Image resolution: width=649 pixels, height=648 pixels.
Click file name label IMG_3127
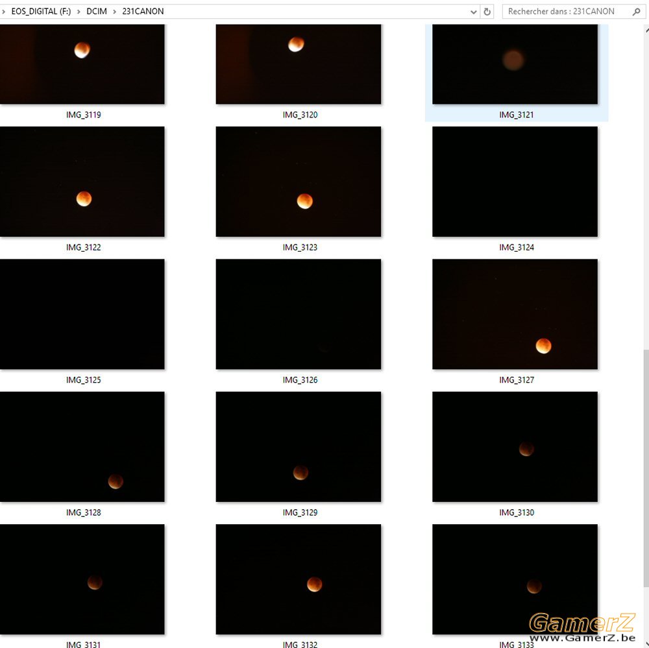click(517, 380)
